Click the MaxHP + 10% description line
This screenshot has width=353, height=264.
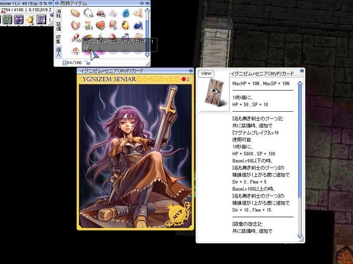[x=261, y=83]
